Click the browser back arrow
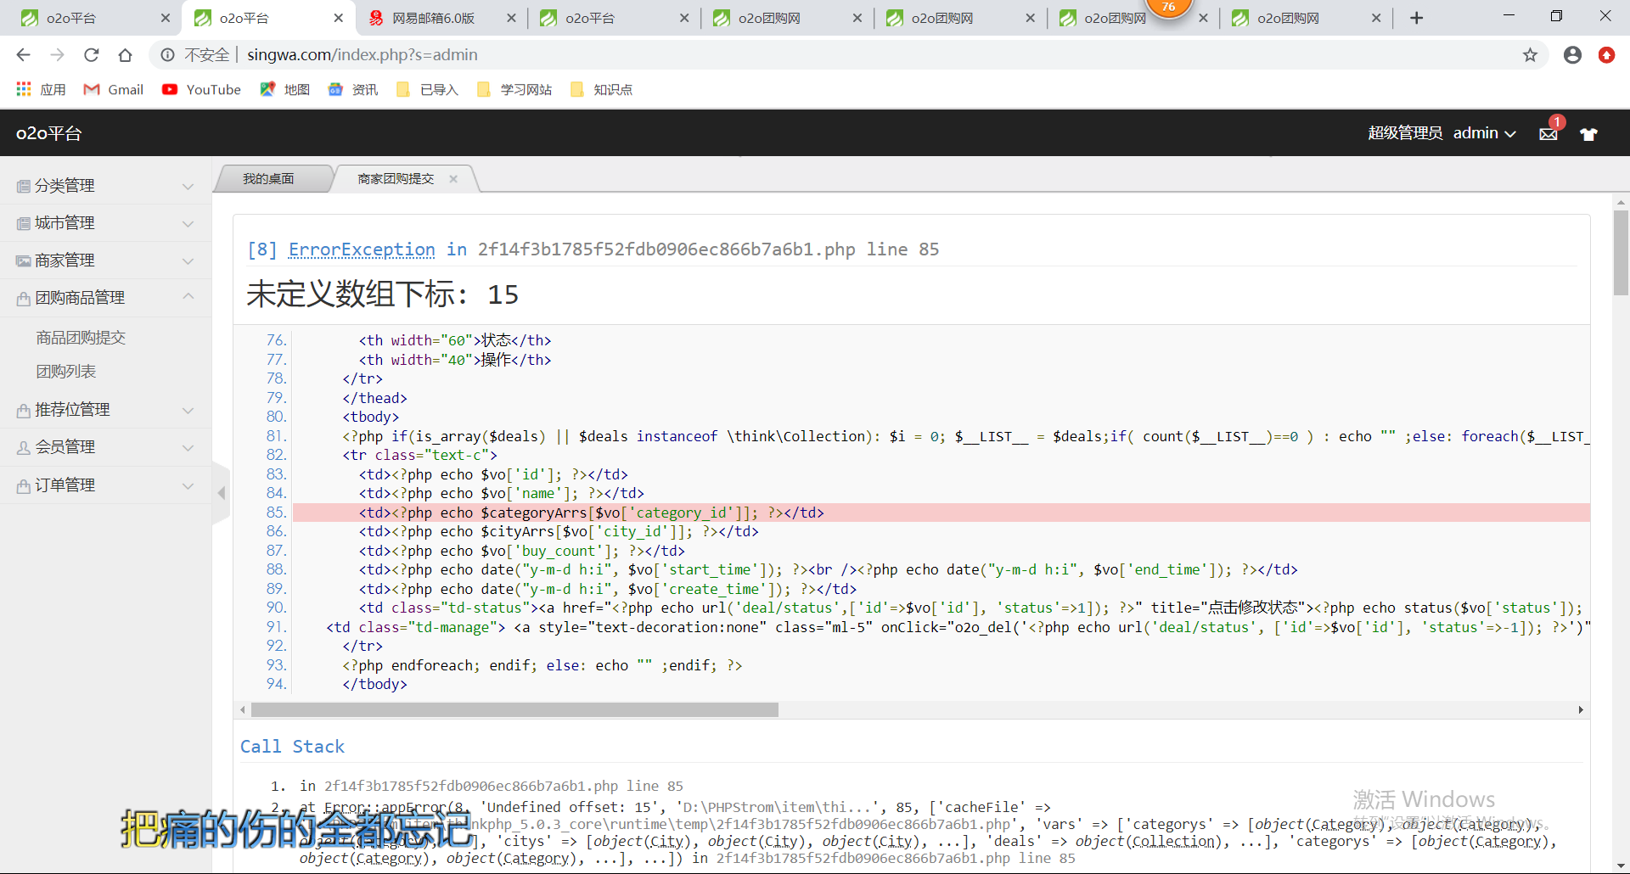Image resolution: width=1630 pixels, height=874 pixels. click(23, 55)
